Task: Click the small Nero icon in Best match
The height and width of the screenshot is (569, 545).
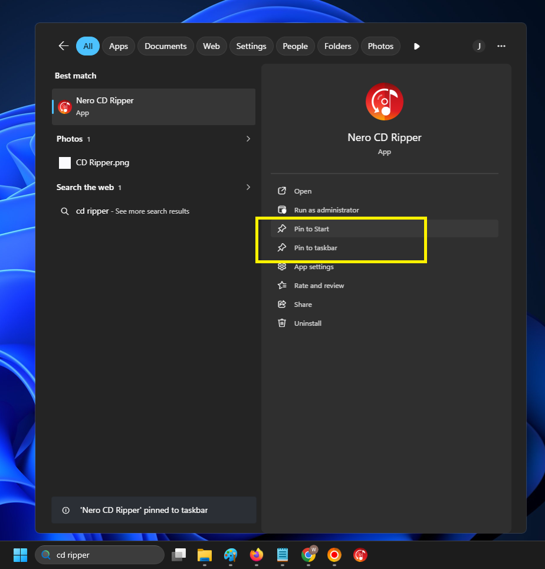Action: tap(65, 107)
